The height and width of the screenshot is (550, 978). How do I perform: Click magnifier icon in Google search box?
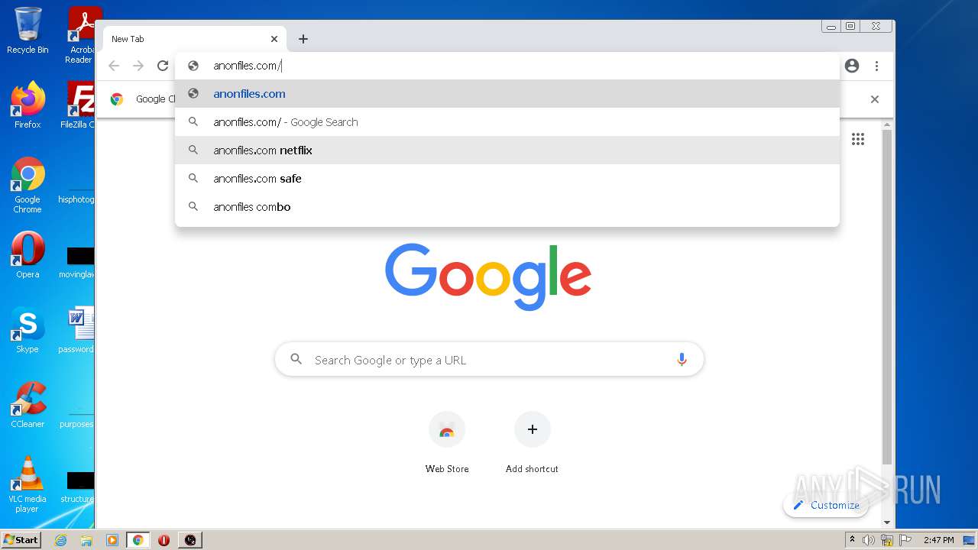pos(296,359)
